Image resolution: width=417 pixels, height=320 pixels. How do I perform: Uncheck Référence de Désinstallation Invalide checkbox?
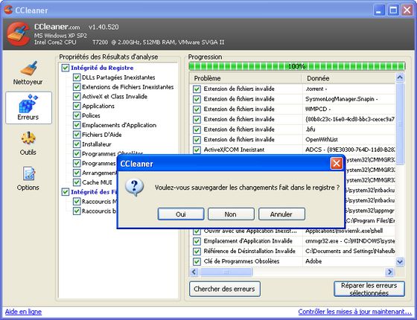pyautogui.click(x=197, y=252)
